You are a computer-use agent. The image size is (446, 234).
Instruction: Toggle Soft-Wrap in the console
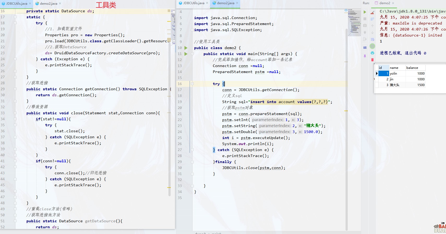(x=372, y=39)
